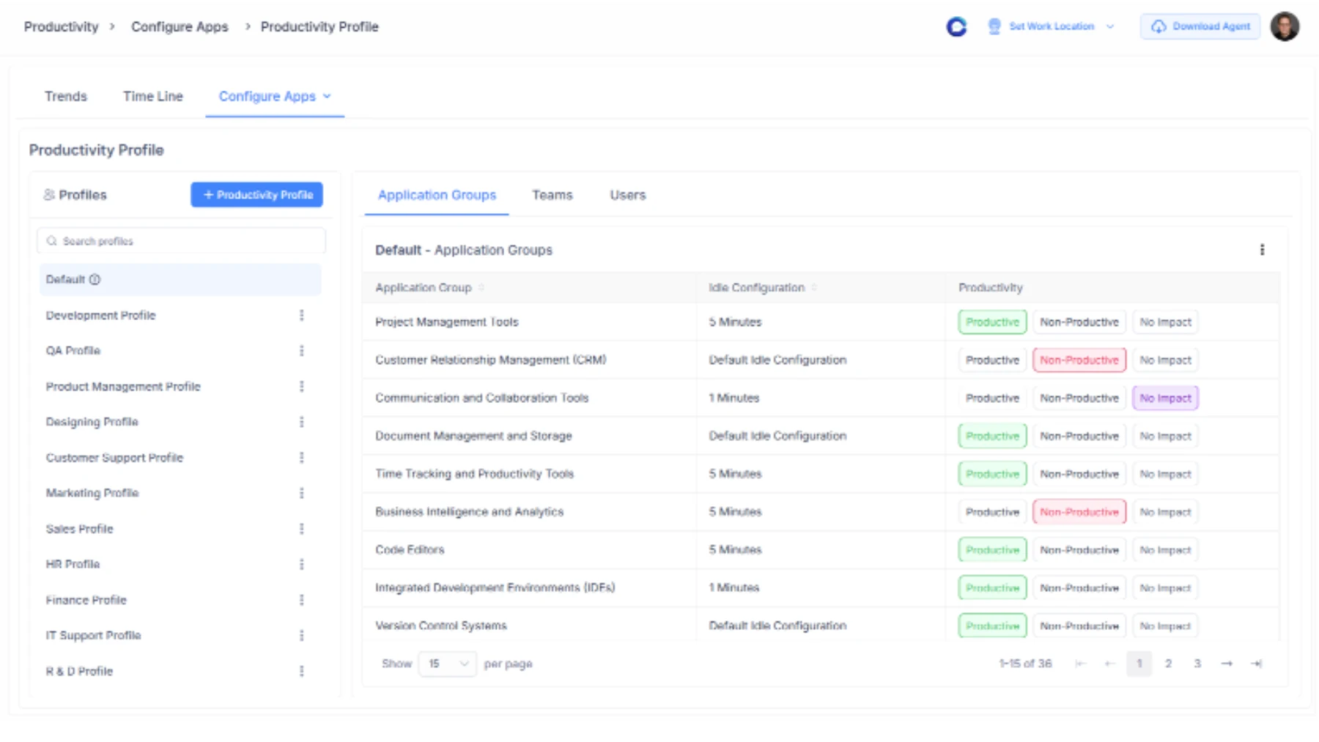Open the Trends tab
This screenshot has height=742, width=1319.
65,96
